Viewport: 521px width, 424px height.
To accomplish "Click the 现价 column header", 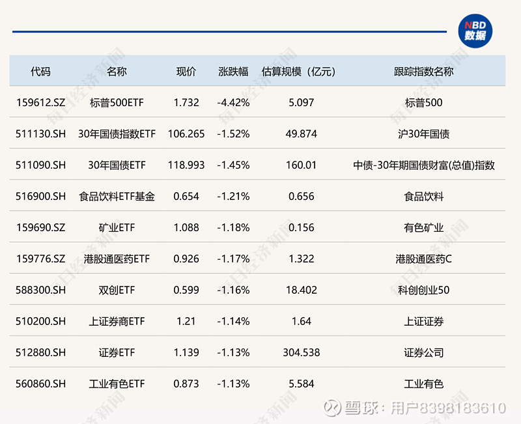I will (x=186, y=72).
